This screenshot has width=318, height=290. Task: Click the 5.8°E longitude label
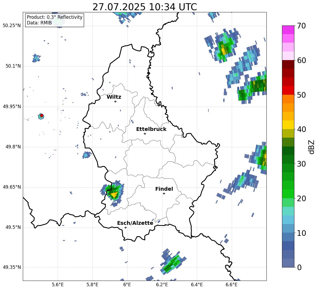tap(92, 285)
